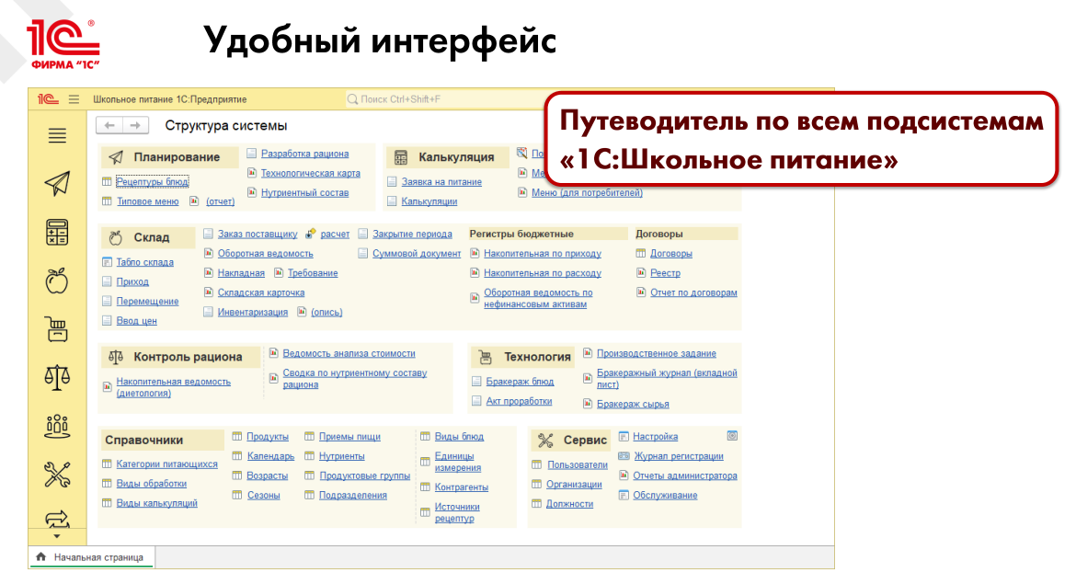The image size is (1076, 584).
Task: Click the hamburger menu at sidebar top
Action: coord(57,135)
